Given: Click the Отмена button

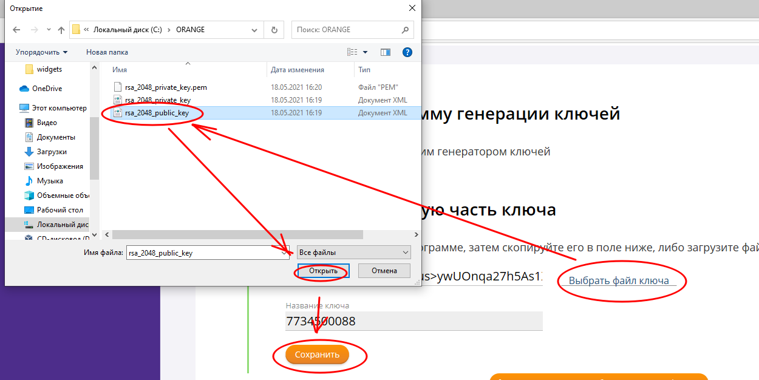Looking at the screenshot, I should click(384, 271).
